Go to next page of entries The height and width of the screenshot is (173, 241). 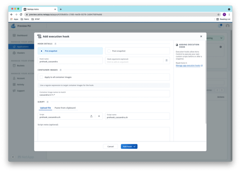[222, 90]
